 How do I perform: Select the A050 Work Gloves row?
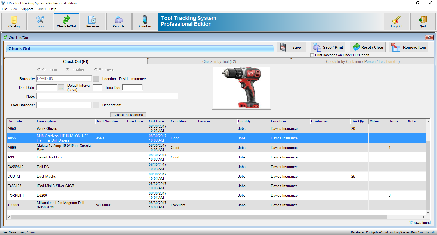point(216,128)
